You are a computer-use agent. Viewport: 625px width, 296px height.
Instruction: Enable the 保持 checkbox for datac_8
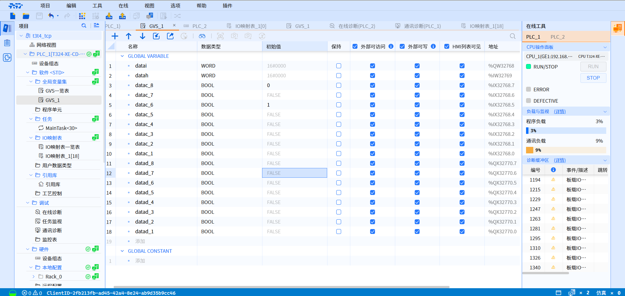[339, 85]
